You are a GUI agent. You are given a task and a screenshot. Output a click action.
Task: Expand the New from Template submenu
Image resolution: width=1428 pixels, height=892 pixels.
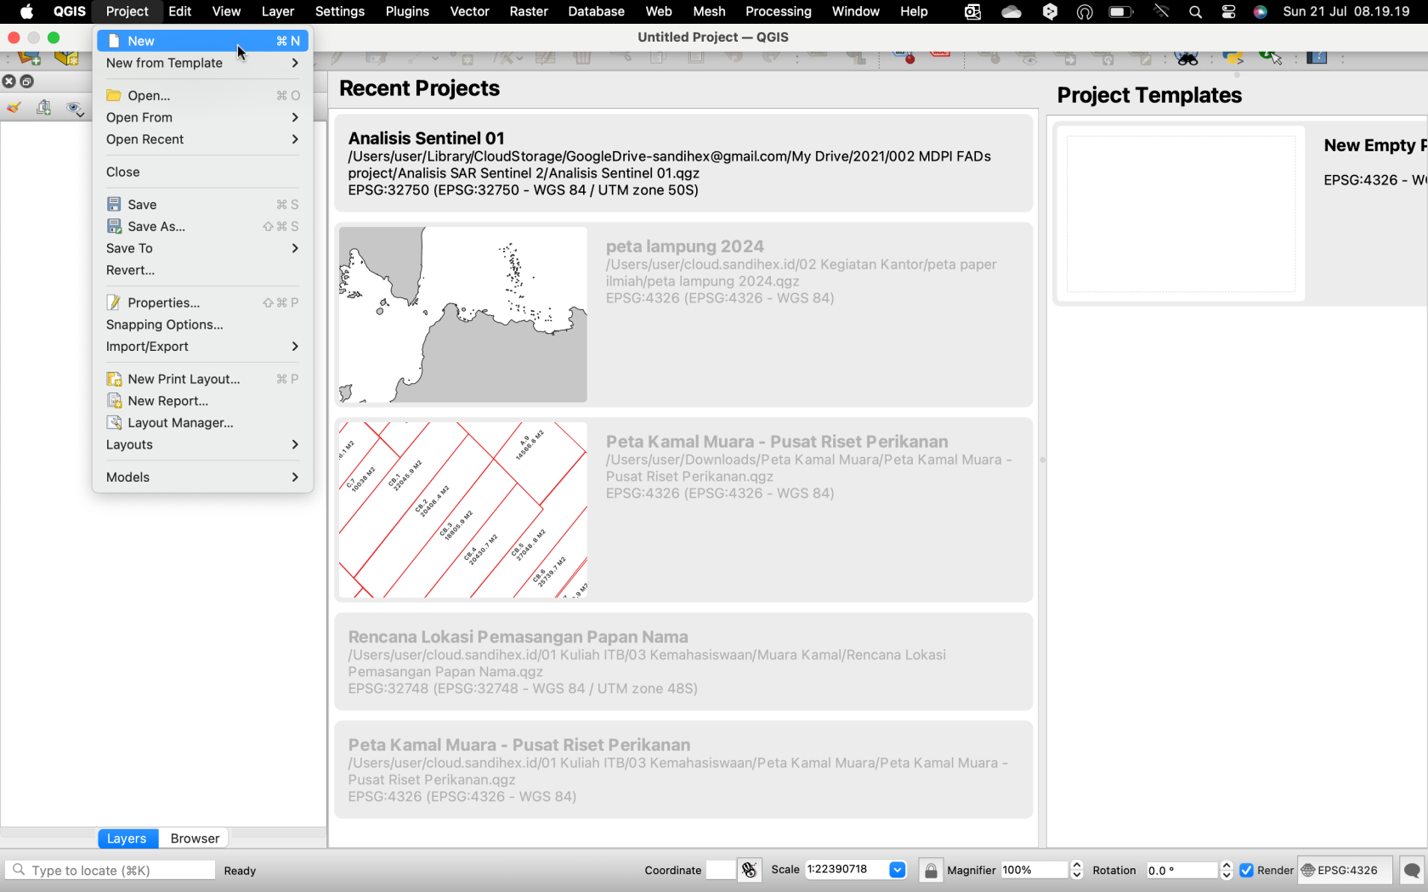coord(202,63)
